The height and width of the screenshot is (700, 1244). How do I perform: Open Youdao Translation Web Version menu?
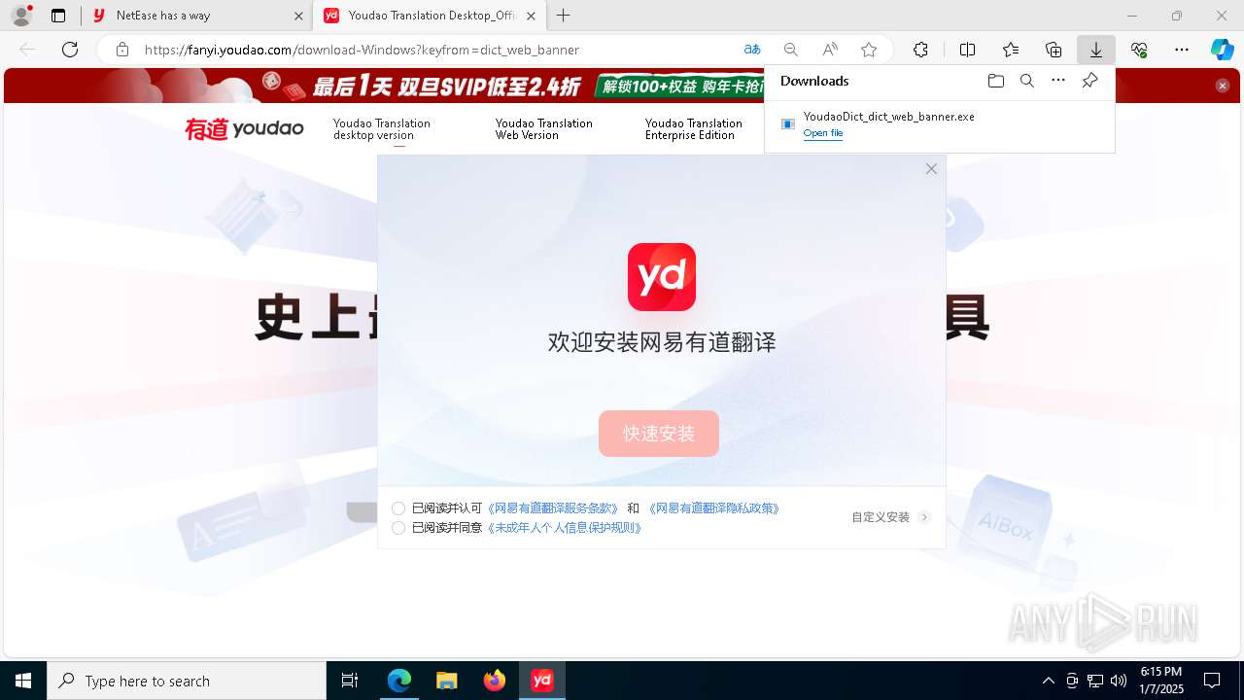pyautogui.click(x=544, y=129)
